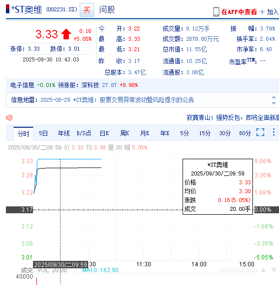Click the gray down triangle near the volume chart
This screenshot has width=279, height=285.
tap(274, 270)
